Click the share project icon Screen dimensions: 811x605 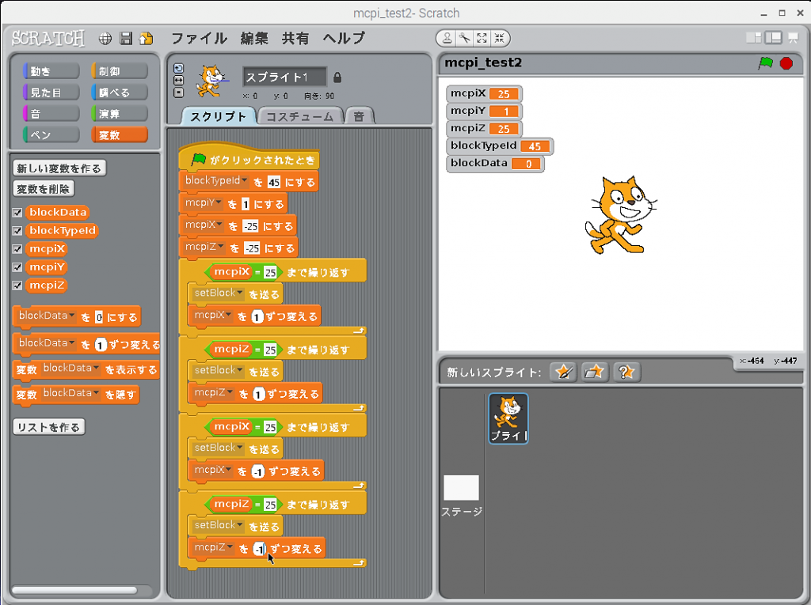coord(146,38)
